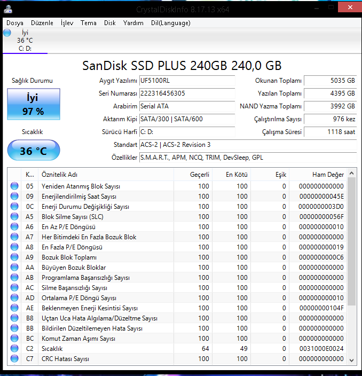Open the Dosya menu

click(x=15, y=23)
